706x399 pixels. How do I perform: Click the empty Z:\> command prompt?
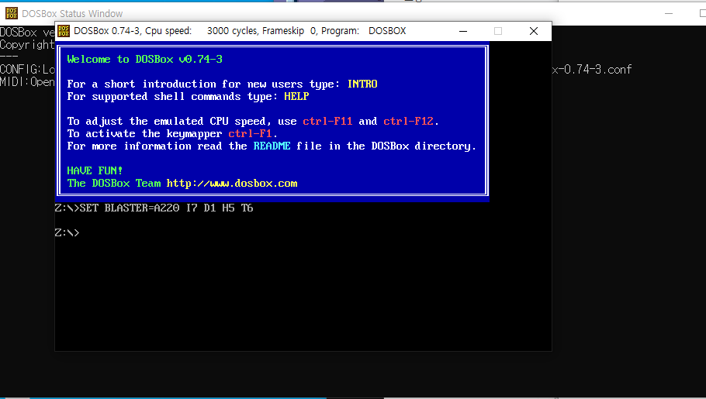(67, 233)
